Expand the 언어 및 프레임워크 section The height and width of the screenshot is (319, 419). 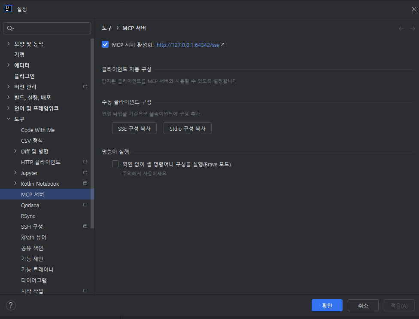8,108
